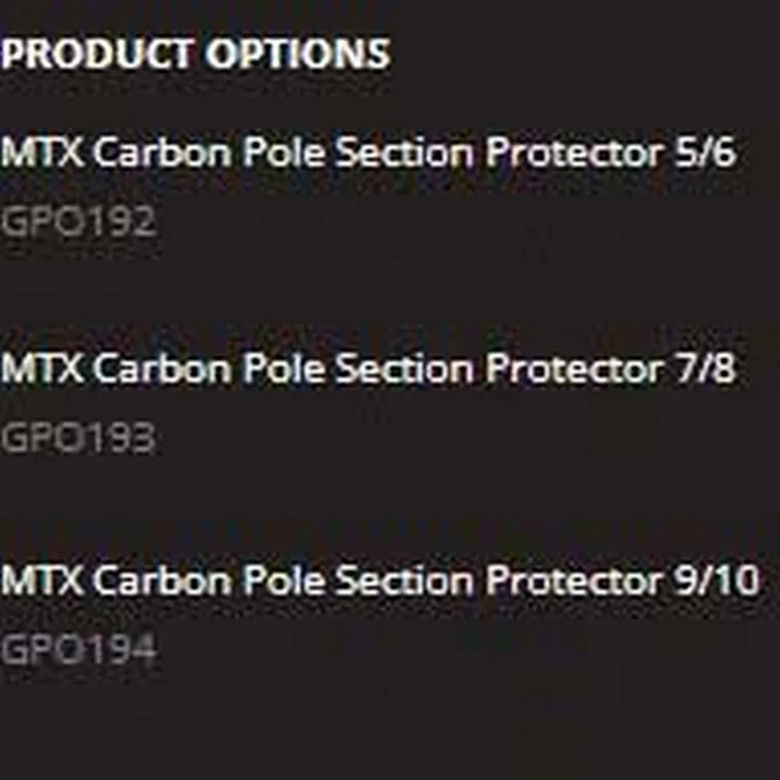Viewport: 780px width, 780px height.
Task: Click "Carbon" in the 5/6 option title
Action: 162,153
